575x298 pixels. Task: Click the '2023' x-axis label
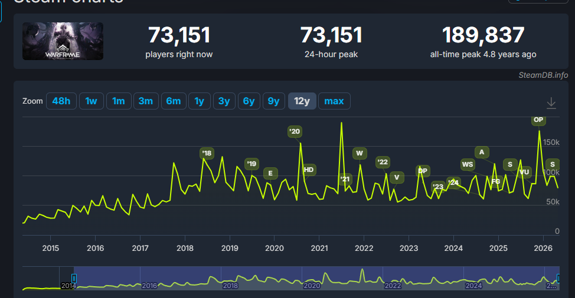click(x=409, y=249)
